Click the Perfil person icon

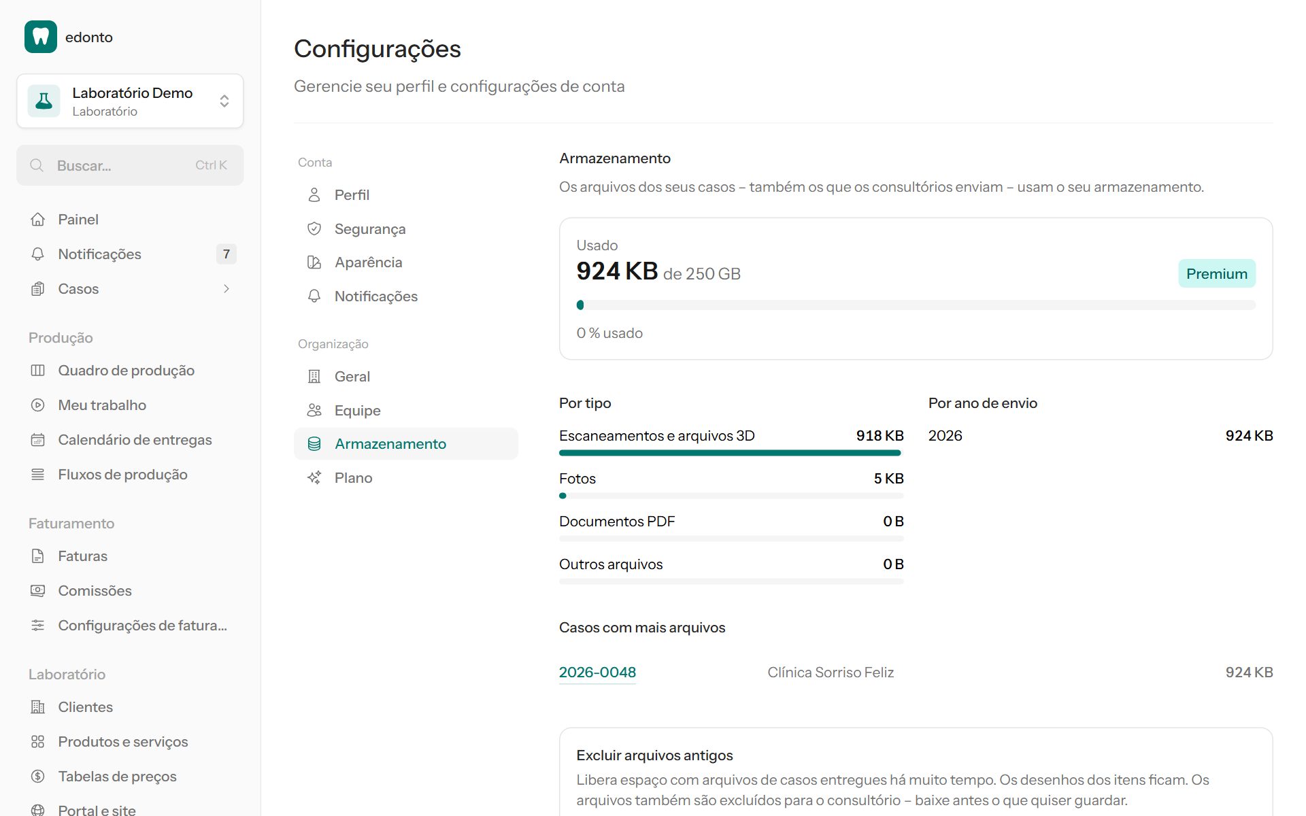click(x=314, y=195)
